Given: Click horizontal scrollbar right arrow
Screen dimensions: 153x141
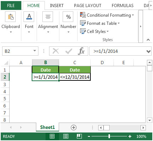Looking at the screenshot, I should tap(143, 128).
